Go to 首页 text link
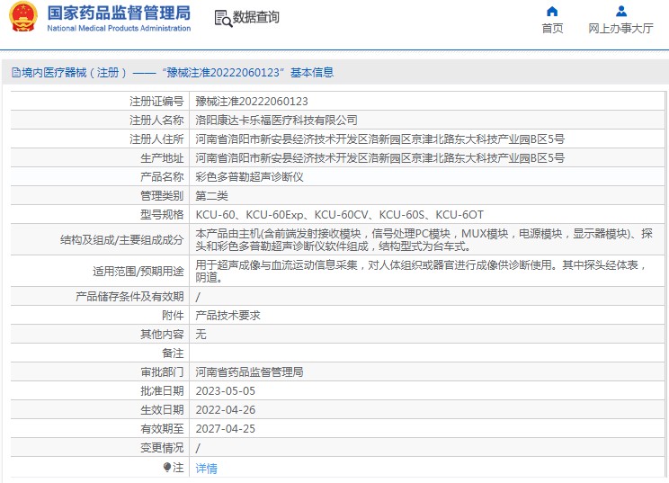 (x=552, y=29)
